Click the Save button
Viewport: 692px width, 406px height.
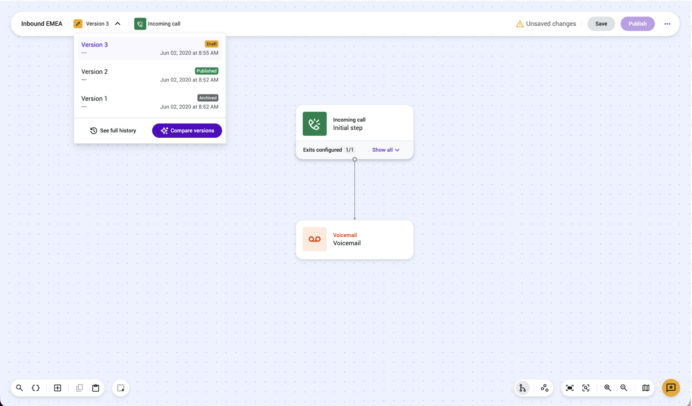601,24
